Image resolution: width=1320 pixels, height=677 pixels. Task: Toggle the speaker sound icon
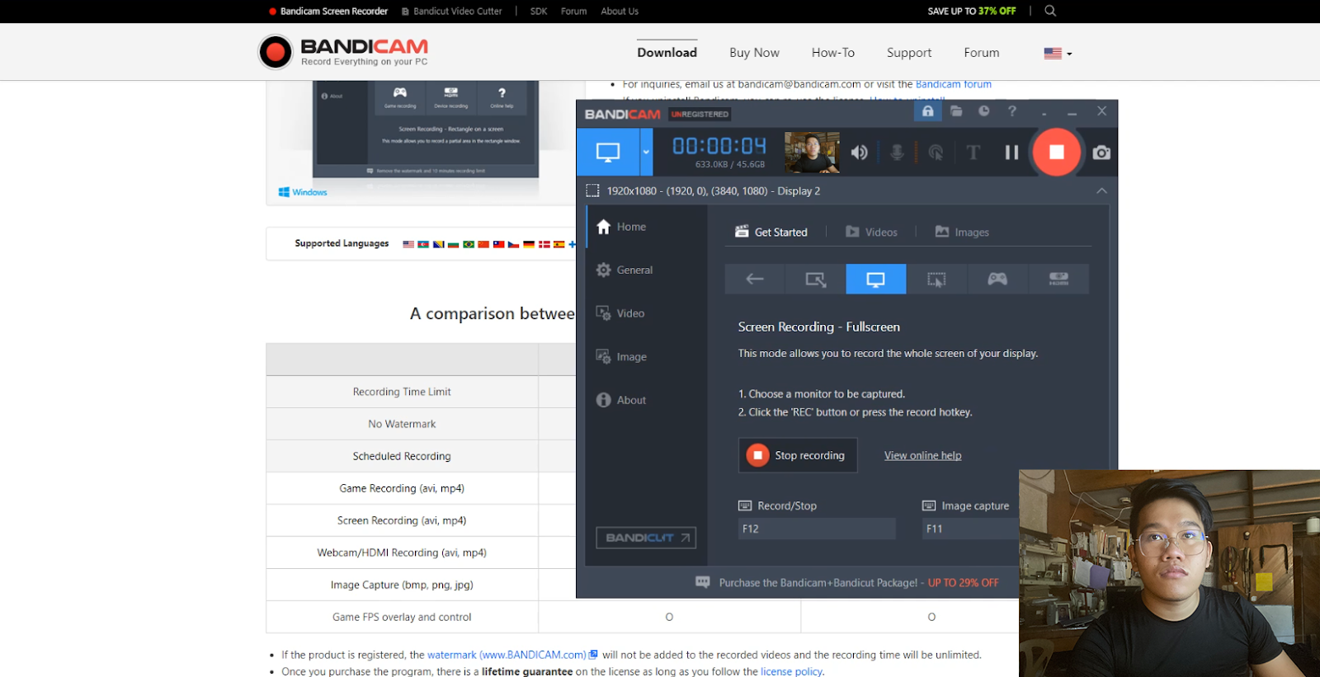[x=860, y=153]
